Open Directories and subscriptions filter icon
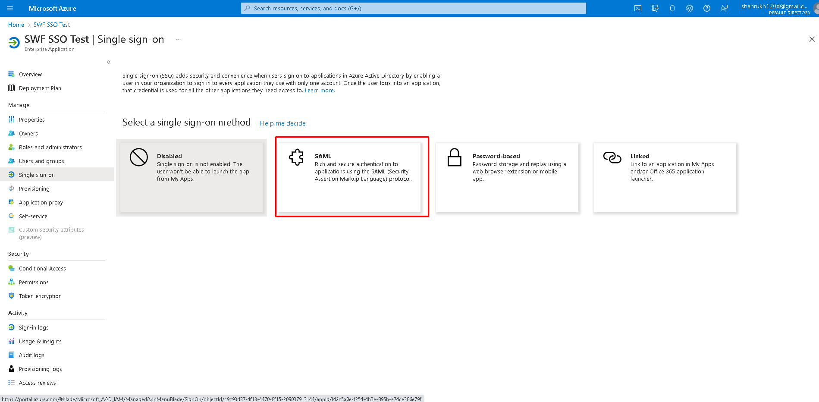 (x=655, y=8)
